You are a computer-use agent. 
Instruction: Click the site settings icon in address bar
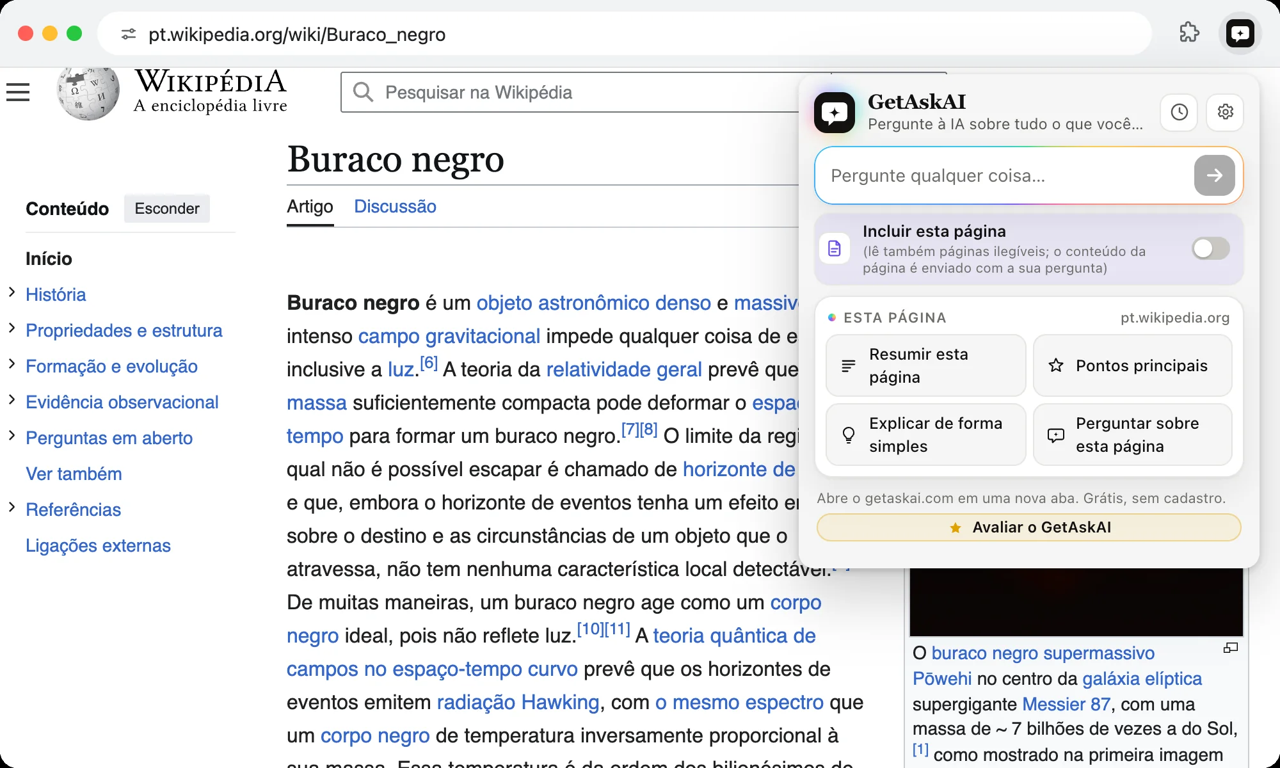129,34
